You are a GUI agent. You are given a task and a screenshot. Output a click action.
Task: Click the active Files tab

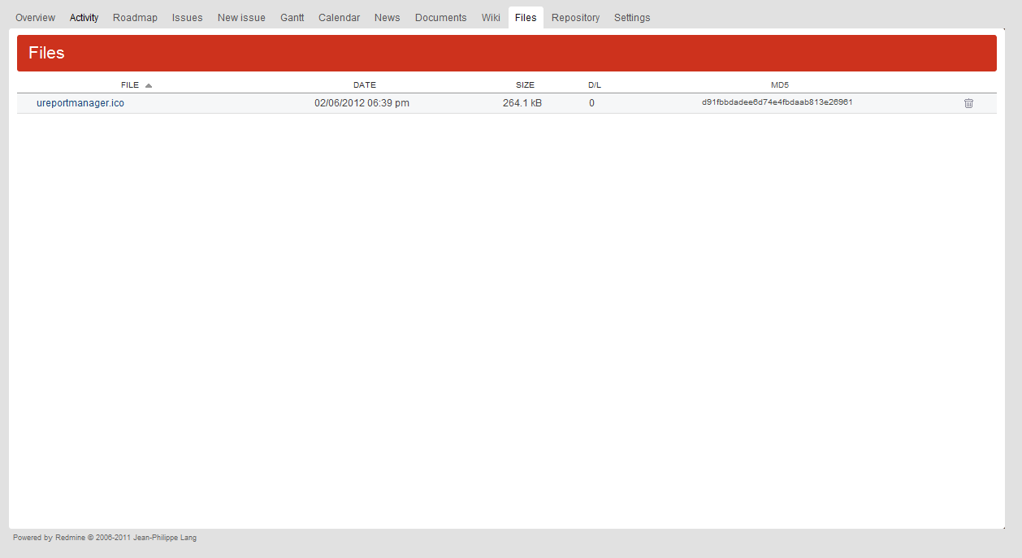pyautogui.click(x=526, y=18)
